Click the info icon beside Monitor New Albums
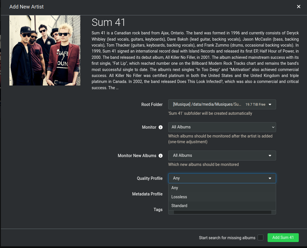The width and height of the screenshot is (307, 248). pyautogui.click(x=161, y=156)
